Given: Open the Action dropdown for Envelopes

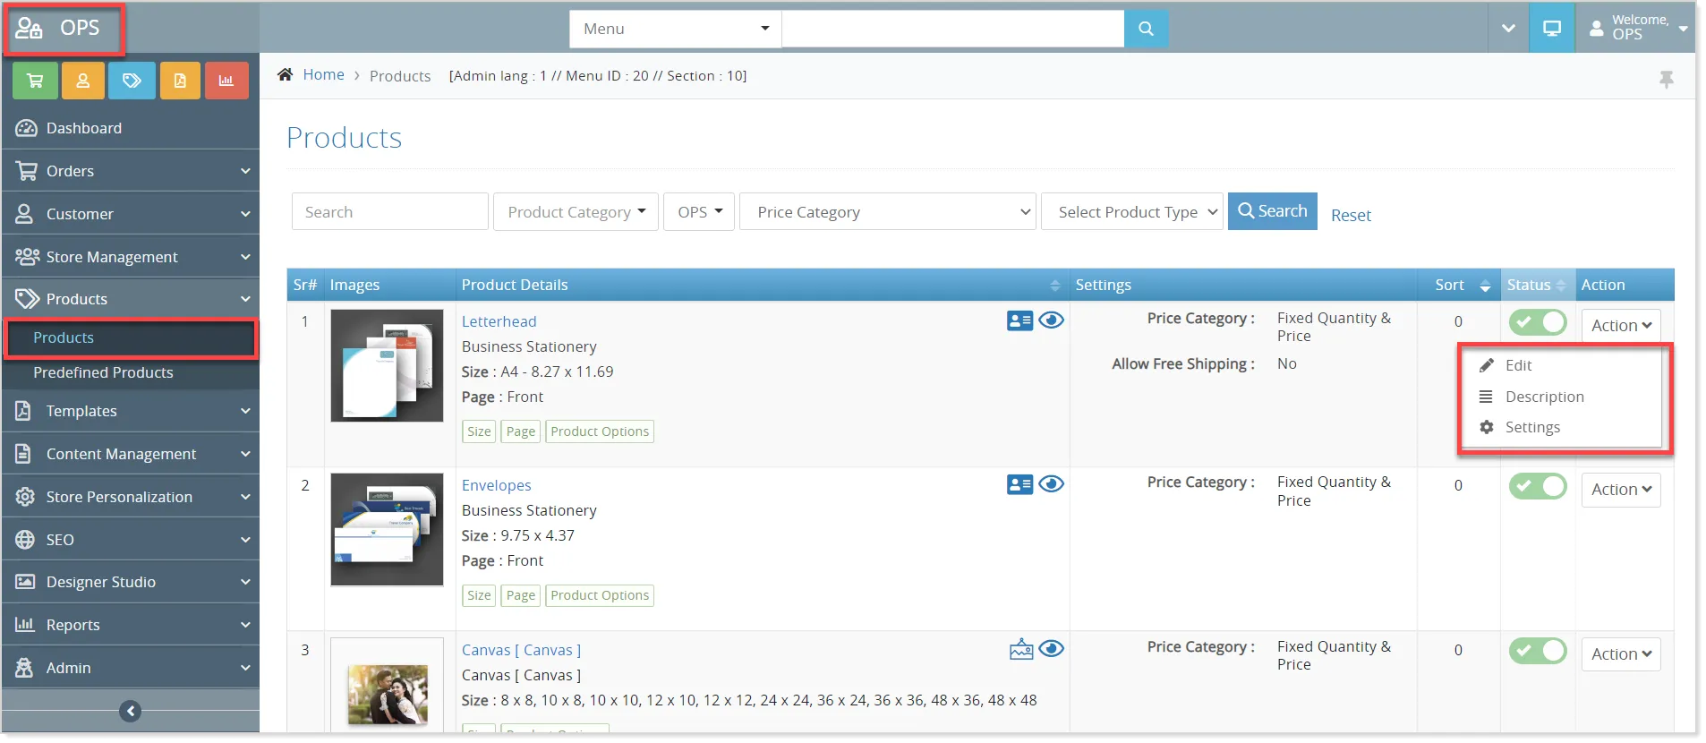Looking at the screenshot, I should click(1621, 490).
